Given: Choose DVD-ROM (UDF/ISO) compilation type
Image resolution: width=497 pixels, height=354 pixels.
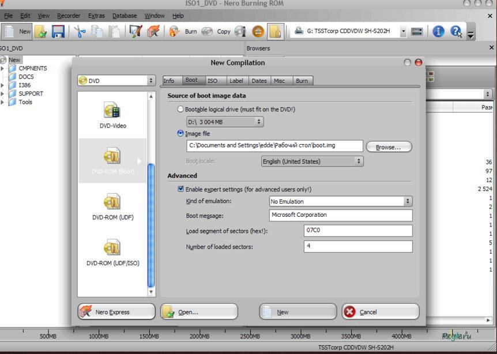Looking at the screenshot, I should (112, 253).
